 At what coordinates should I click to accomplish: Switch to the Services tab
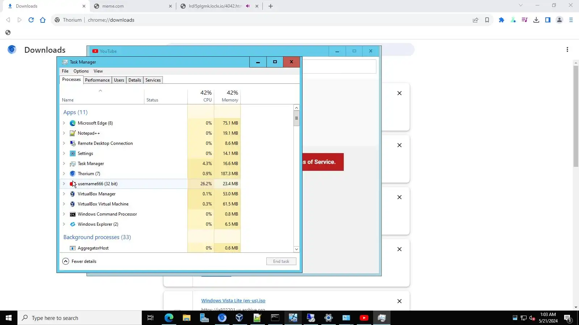pos(153,80)
